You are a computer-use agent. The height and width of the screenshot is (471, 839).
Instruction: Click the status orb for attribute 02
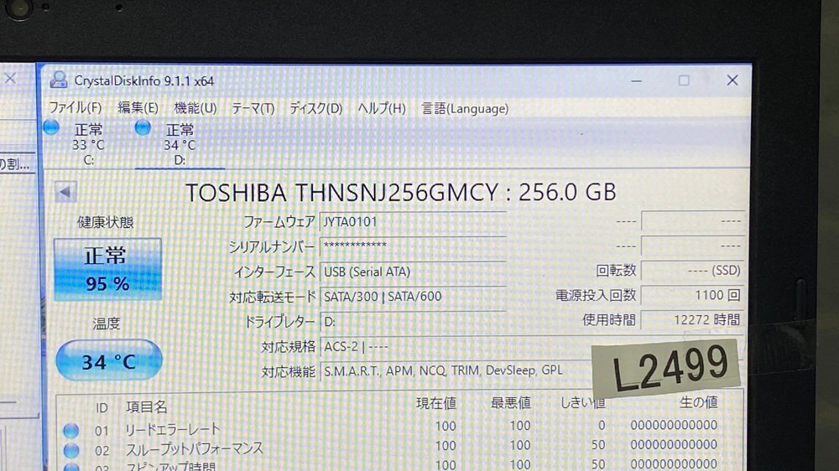[71, 450]
